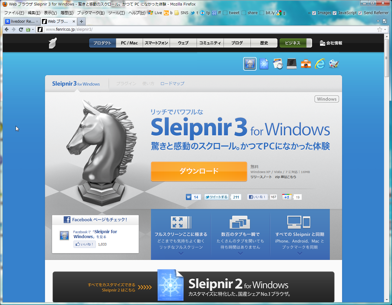This screenshot has width=392, height=305.
Task: Open the Live bookmark in the toolbar
Action: click(x=155, y=13)
